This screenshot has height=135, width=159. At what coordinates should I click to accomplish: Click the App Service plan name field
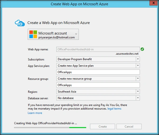click(98, 72)
